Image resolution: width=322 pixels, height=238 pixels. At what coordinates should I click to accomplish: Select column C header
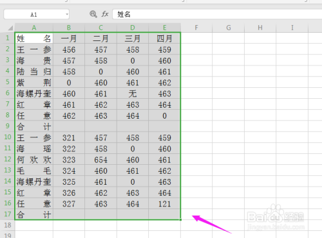pos(100,28)
